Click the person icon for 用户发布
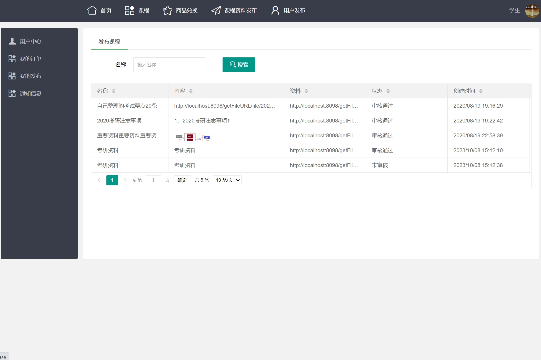This screenshot has width=541, height=360. click(x=275, y=10)
